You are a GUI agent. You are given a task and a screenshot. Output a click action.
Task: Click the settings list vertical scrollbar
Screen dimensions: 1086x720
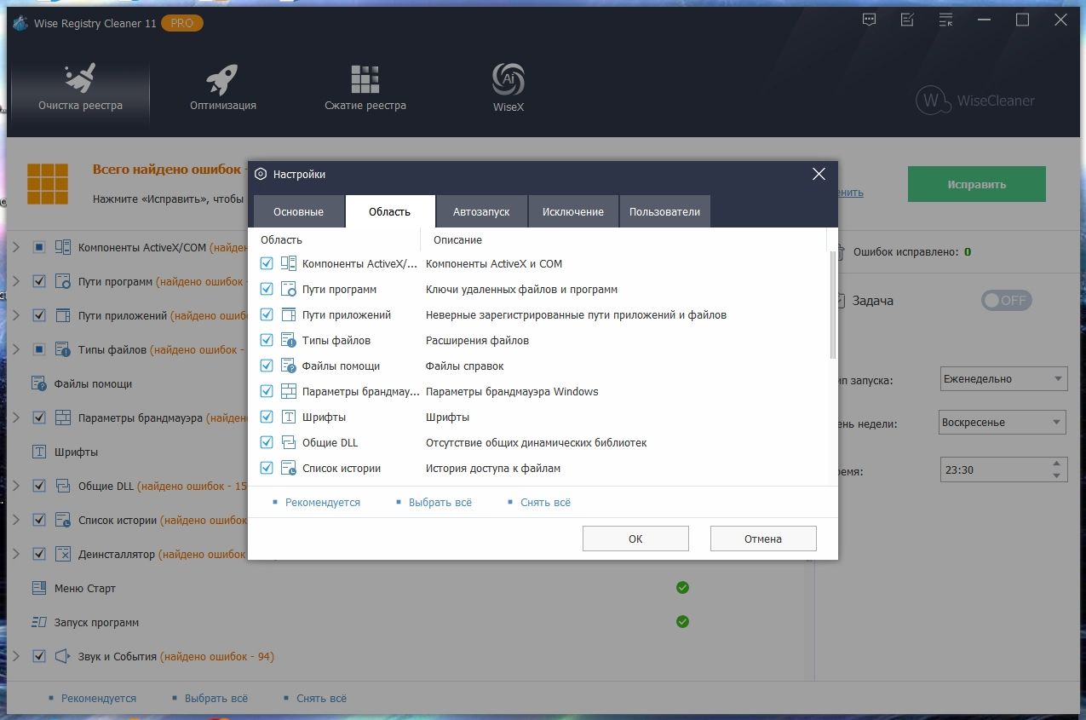[833, 307]
